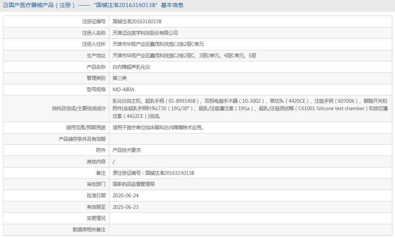Image resolution: width=395 pixels, height=238 pixels.
Task: Select 国家药品监督管理局 value
Action: pos(133,184)
